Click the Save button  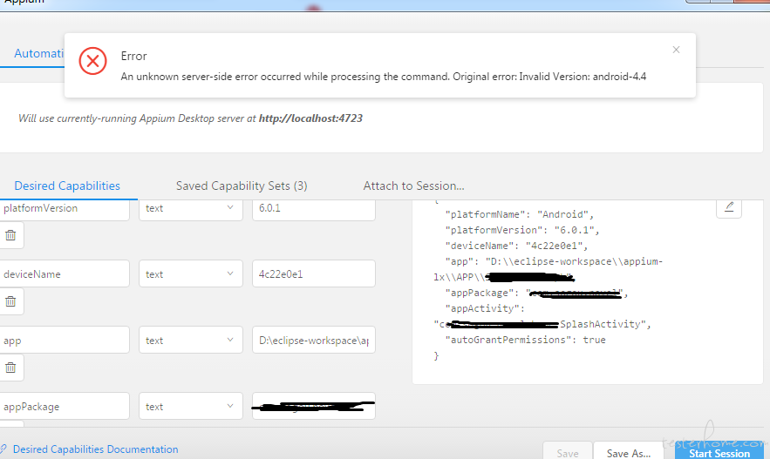point(567,452)
